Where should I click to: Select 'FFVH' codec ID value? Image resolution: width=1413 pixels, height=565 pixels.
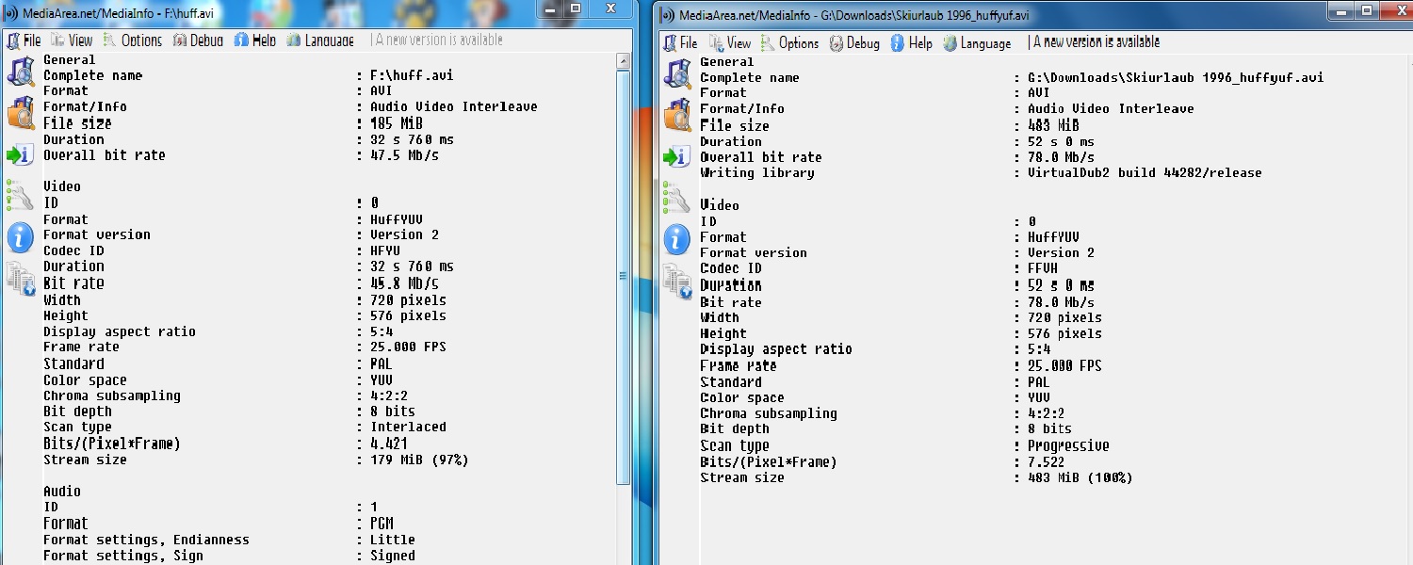coord(1043,268)
